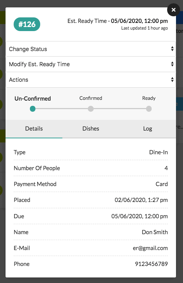Click the Ready status label
The width and height of the screenshot is (183, 283).
149,98
